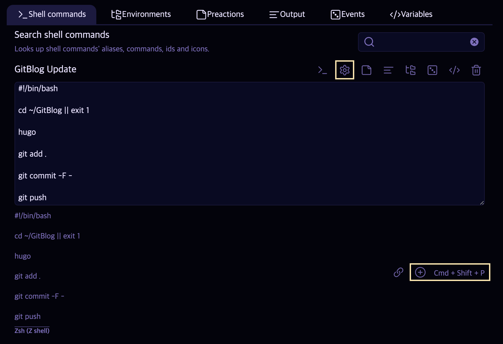Screen dimensions: 503x344
Task: Delete GitBlog Update using the trash icon
Action: pyautogui.click(x=476, y=70)
